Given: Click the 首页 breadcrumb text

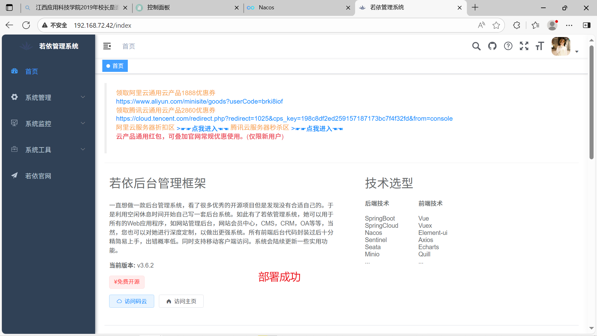Looking at the screenshot, I should pos(129,46).
